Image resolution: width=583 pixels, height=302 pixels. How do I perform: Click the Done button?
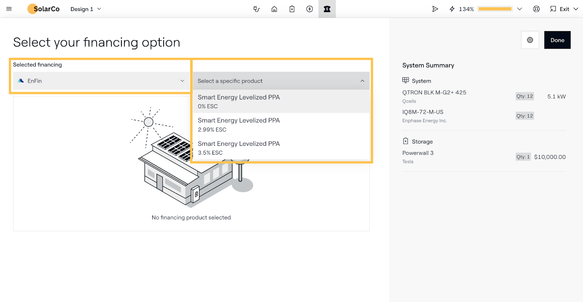(x=557, y=40)
